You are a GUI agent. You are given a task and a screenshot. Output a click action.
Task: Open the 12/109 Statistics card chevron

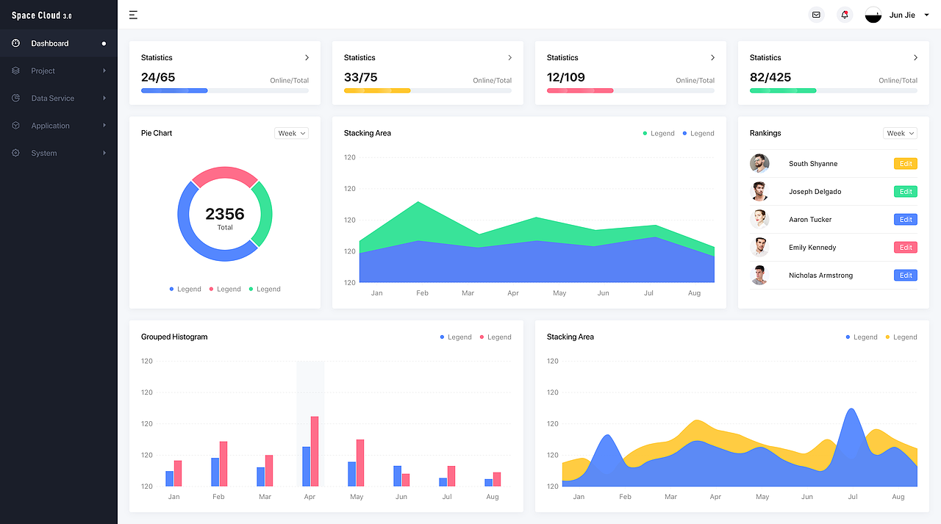[712, 57]
